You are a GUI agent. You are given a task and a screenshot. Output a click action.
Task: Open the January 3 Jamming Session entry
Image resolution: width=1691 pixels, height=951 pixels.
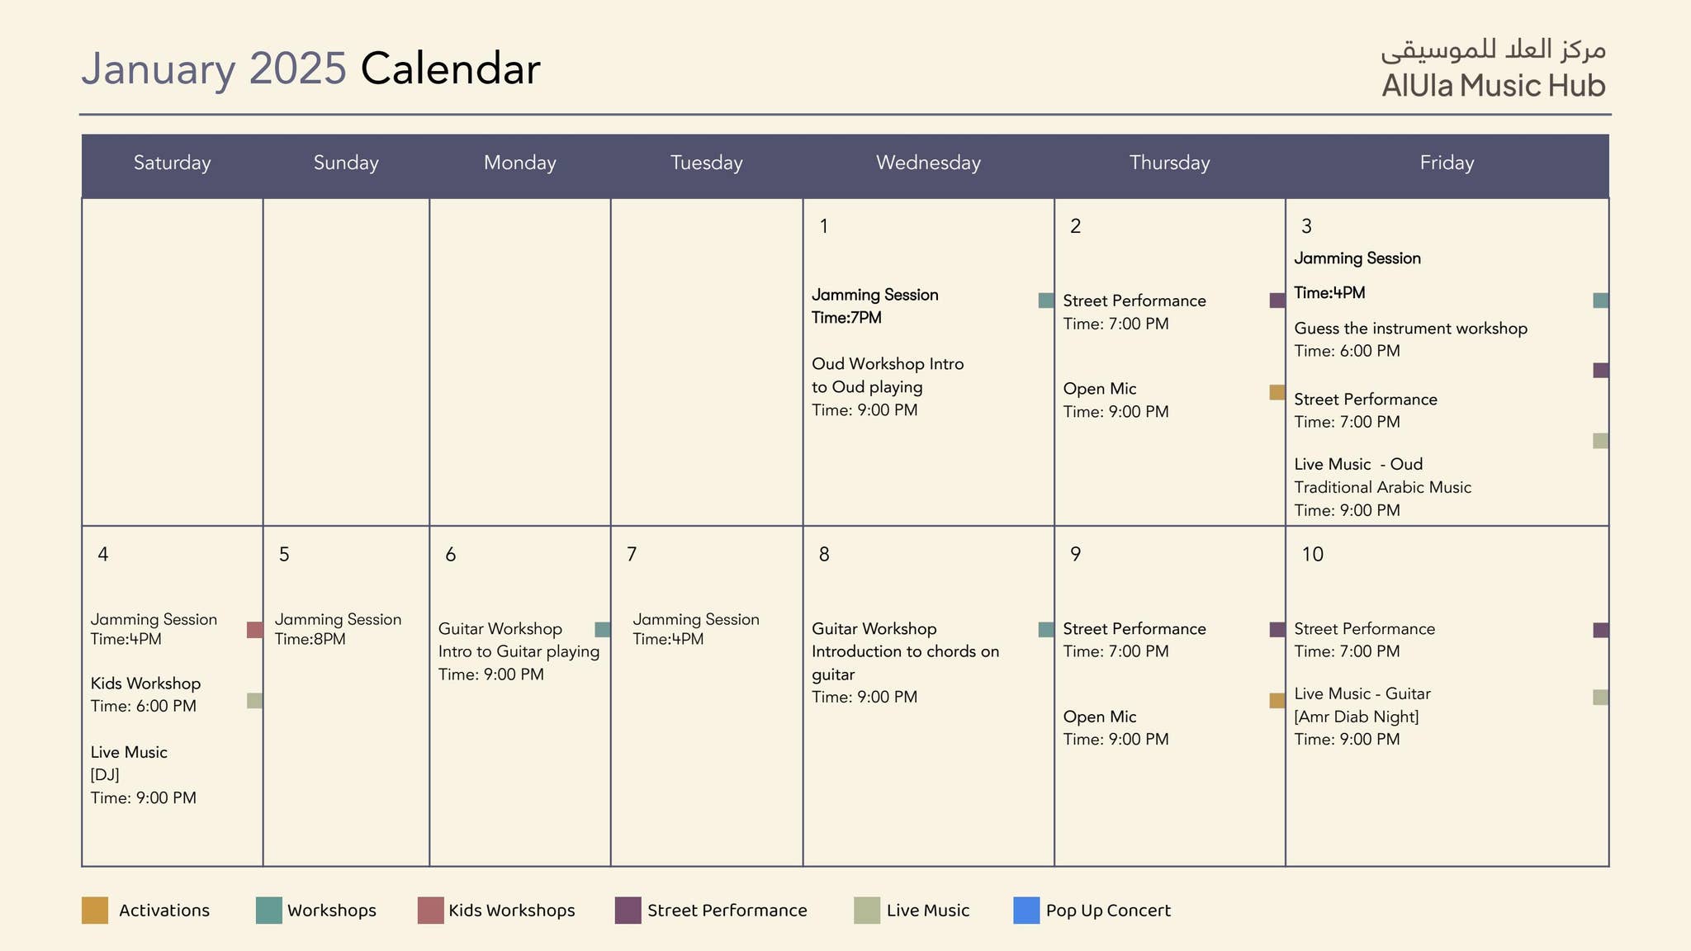click(x=1358, y=258)
